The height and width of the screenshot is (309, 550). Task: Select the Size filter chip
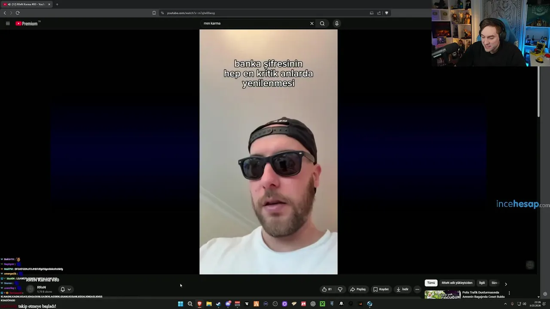click(495, 283)
